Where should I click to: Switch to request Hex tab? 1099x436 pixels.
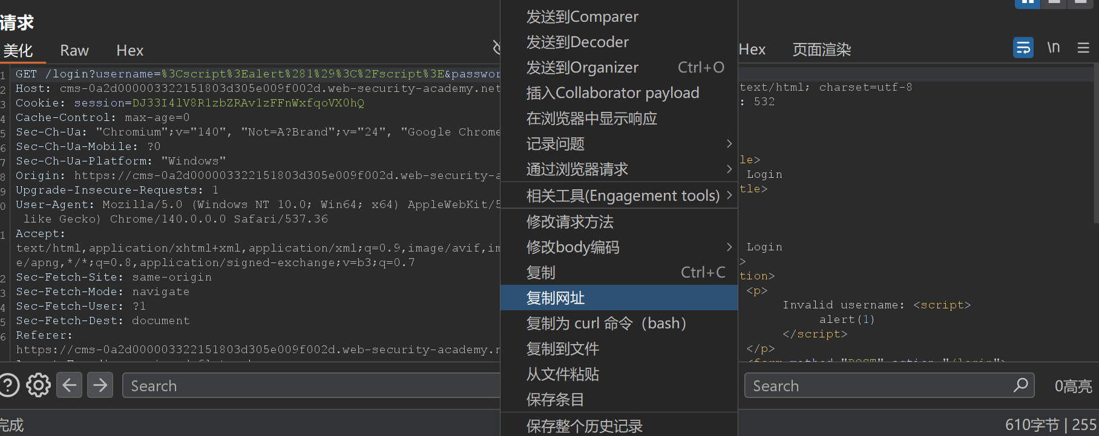(x=130, y=51)
